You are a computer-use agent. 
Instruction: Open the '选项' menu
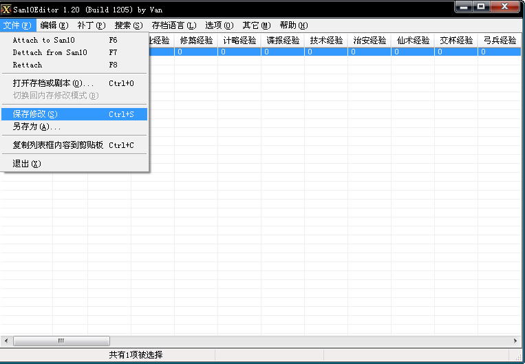(219, 25)
